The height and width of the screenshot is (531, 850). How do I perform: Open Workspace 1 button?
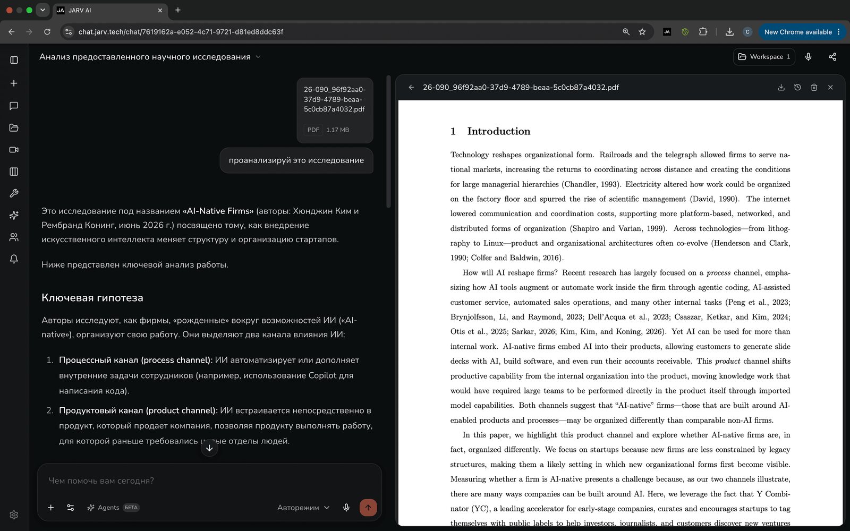764,57
